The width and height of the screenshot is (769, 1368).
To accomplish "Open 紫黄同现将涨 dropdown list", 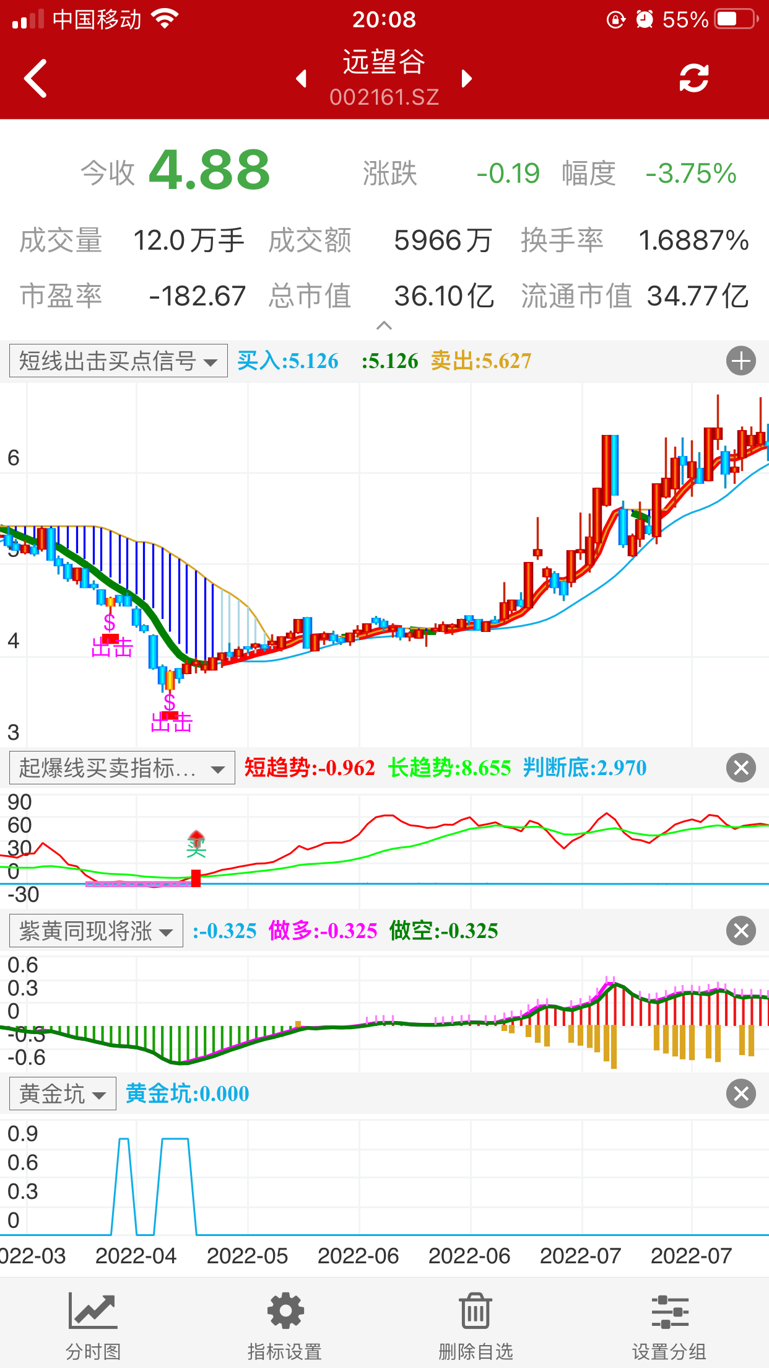I will point(96,931).
